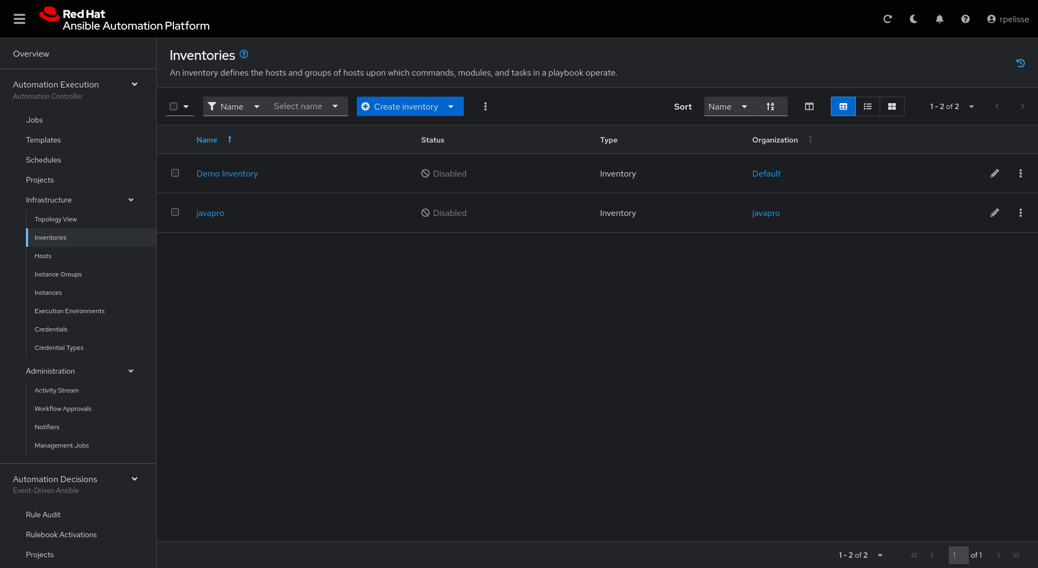Screen dimensions: 1038x568
Task: Open help question mark icon in header
Action: tap(966, 19)
